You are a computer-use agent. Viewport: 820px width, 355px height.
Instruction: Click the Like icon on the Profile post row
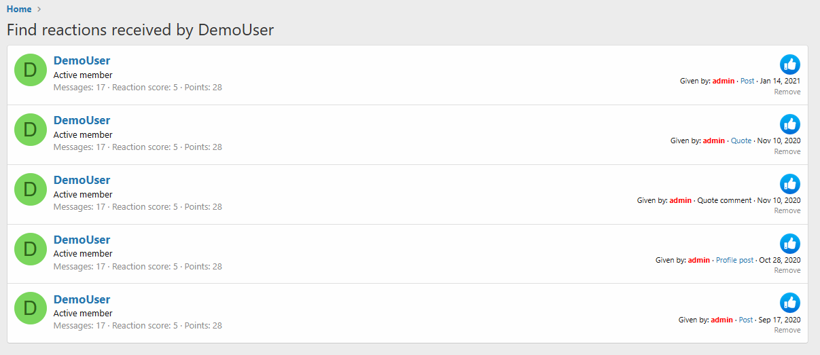click(x=790, y=244)
